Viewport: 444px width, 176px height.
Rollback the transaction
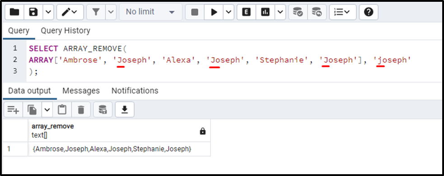pos(317,12)
